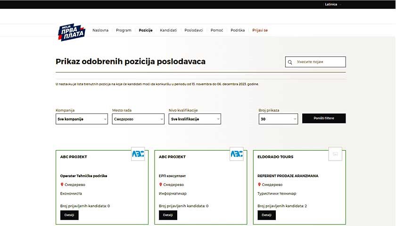Go to Naslovna menu item
396x226 pixels.
[100, 30]
